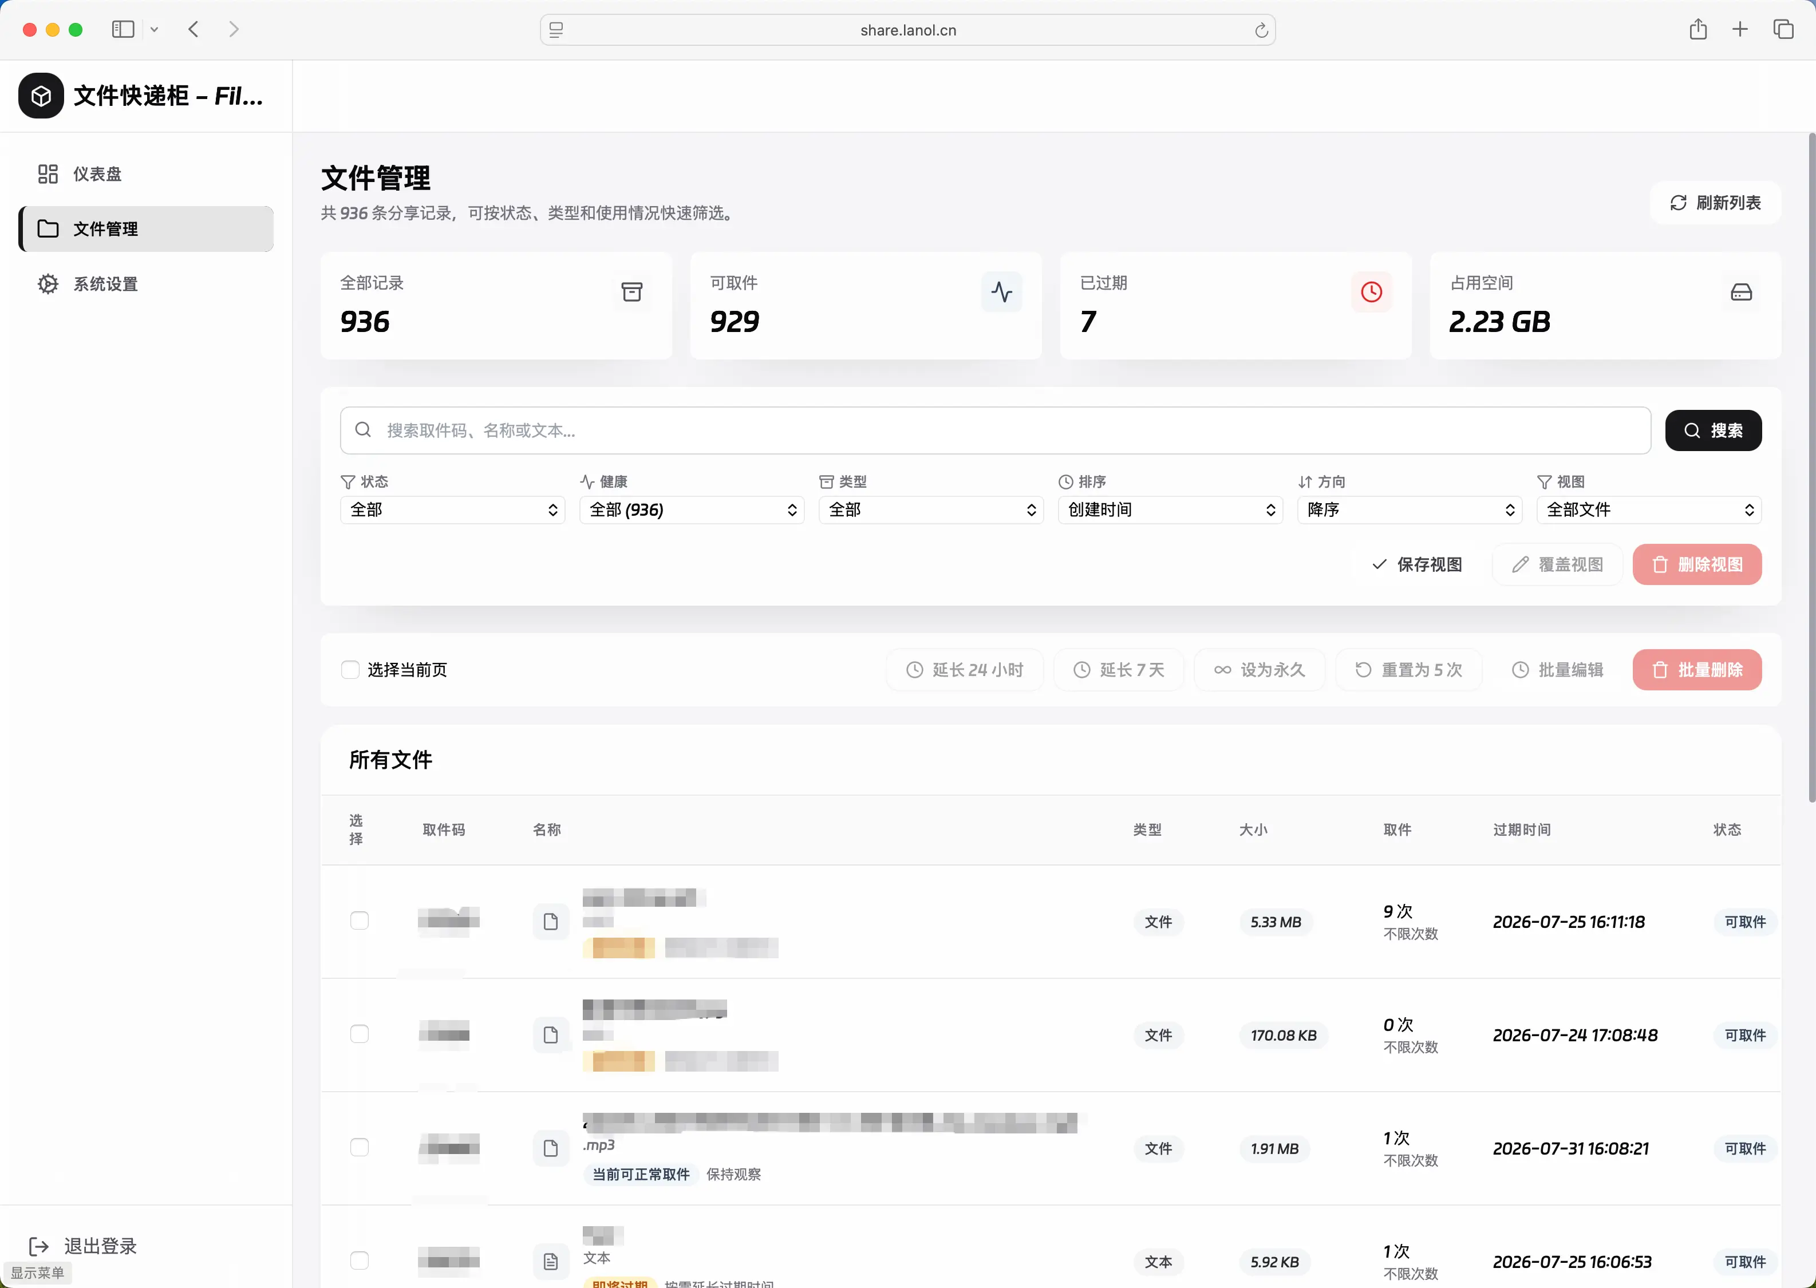The image size is (1816, 1288).
Task: Click the file icon in the 170.08 KB row
Action: tap(550, 1035)
